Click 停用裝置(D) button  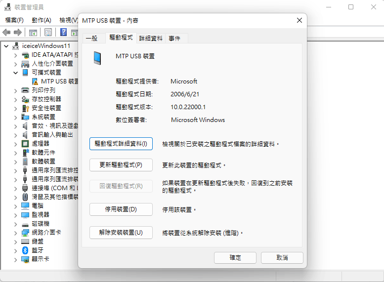(121, 209)
